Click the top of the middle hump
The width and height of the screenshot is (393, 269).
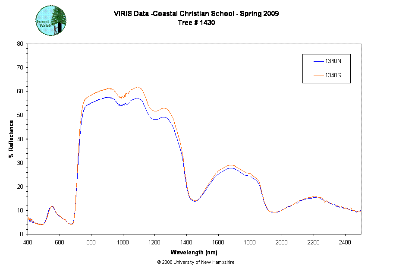pyautogui.click(x=231, y=165)
